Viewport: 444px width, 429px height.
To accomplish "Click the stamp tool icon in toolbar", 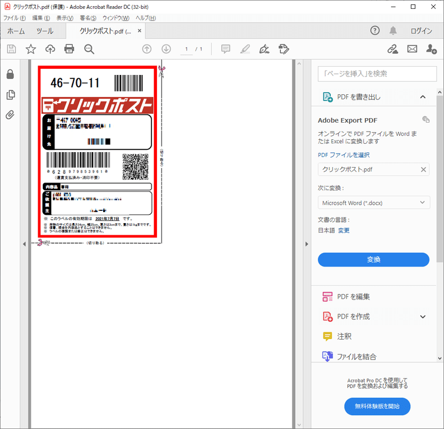I will [x=284, y=49].
